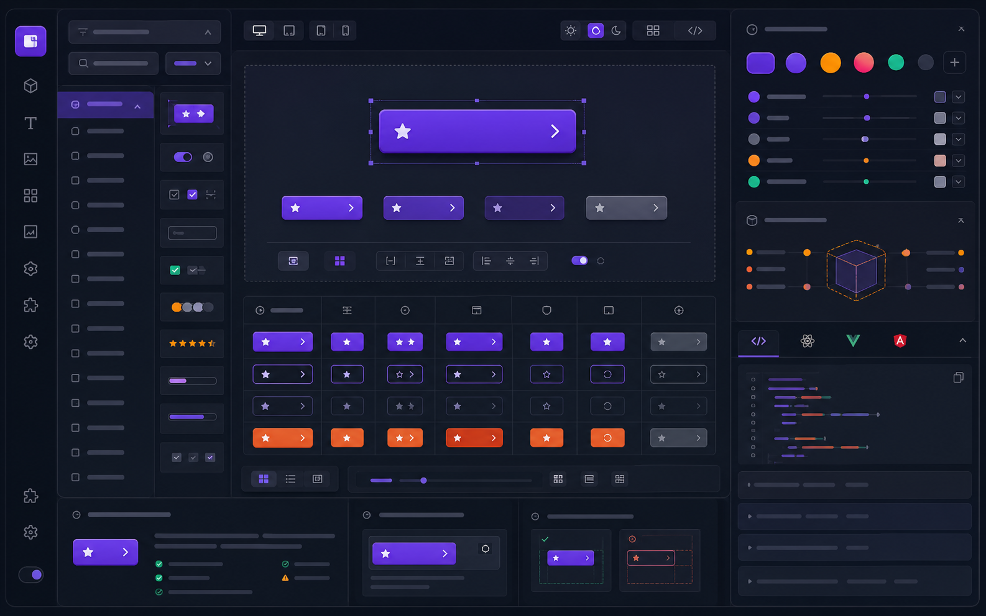
Task: Select the radio circle beside the canvas toolbar switch
Action: pos(601,261)
